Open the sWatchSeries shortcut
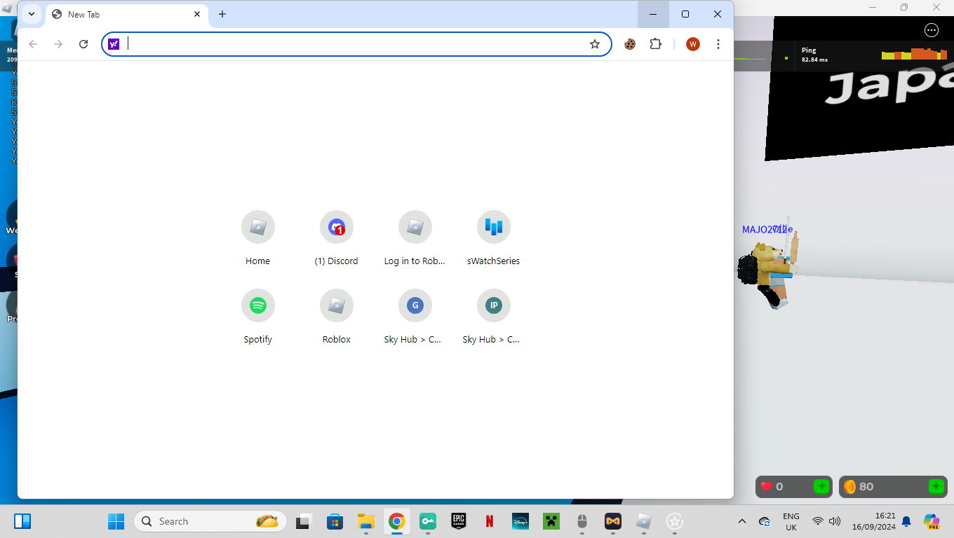The image size is (954, 538). click(x=493, y=239)
